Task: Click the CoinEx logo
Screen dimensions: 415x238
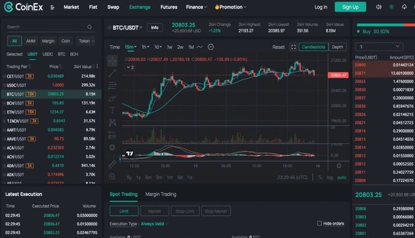Action: pyautogui.click(x=23, y=7)
